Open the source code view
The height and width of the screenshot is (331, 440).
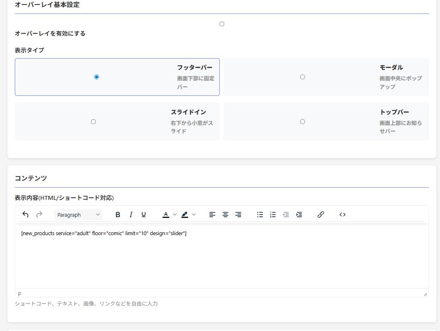coord(343,215)
